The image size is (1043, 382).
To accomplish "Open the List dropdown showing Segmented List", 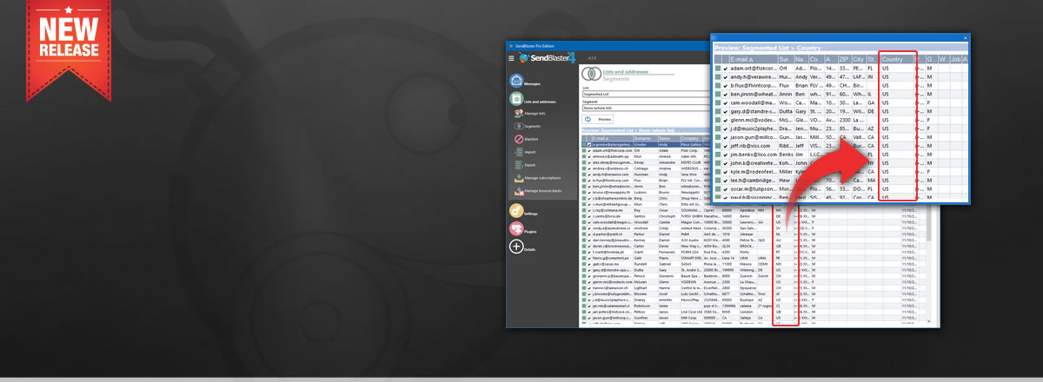I will (x=647, y=94).
